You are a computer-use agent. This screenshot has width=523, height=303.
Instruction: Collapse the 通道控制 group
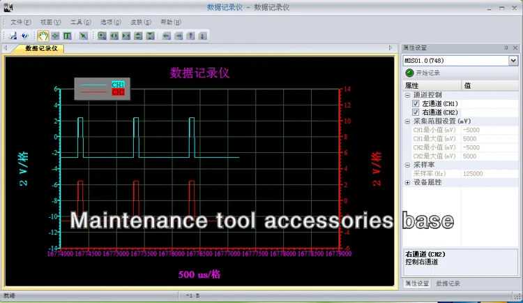pos(407,95)
